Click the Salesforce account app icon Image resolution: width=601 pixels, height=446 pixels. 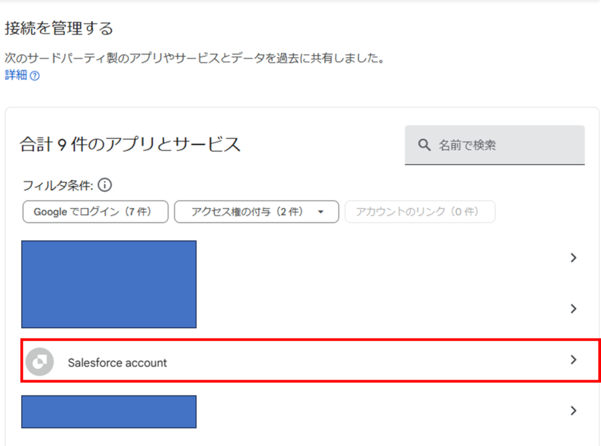[39, 361]
